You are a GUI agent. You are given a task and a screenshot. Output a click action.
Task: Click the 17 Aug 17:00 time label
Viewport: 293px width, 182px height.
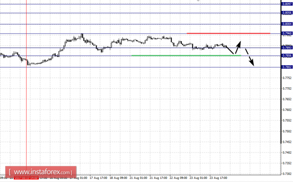98,178
